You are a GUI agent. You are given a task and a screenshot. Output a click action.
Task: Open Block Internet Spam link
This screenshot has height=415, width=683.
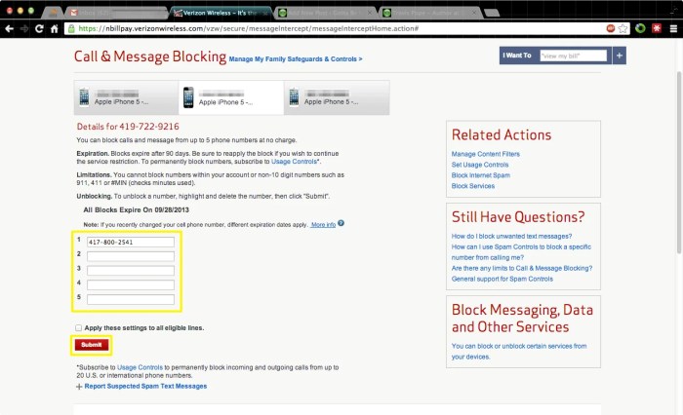[480, 175]
